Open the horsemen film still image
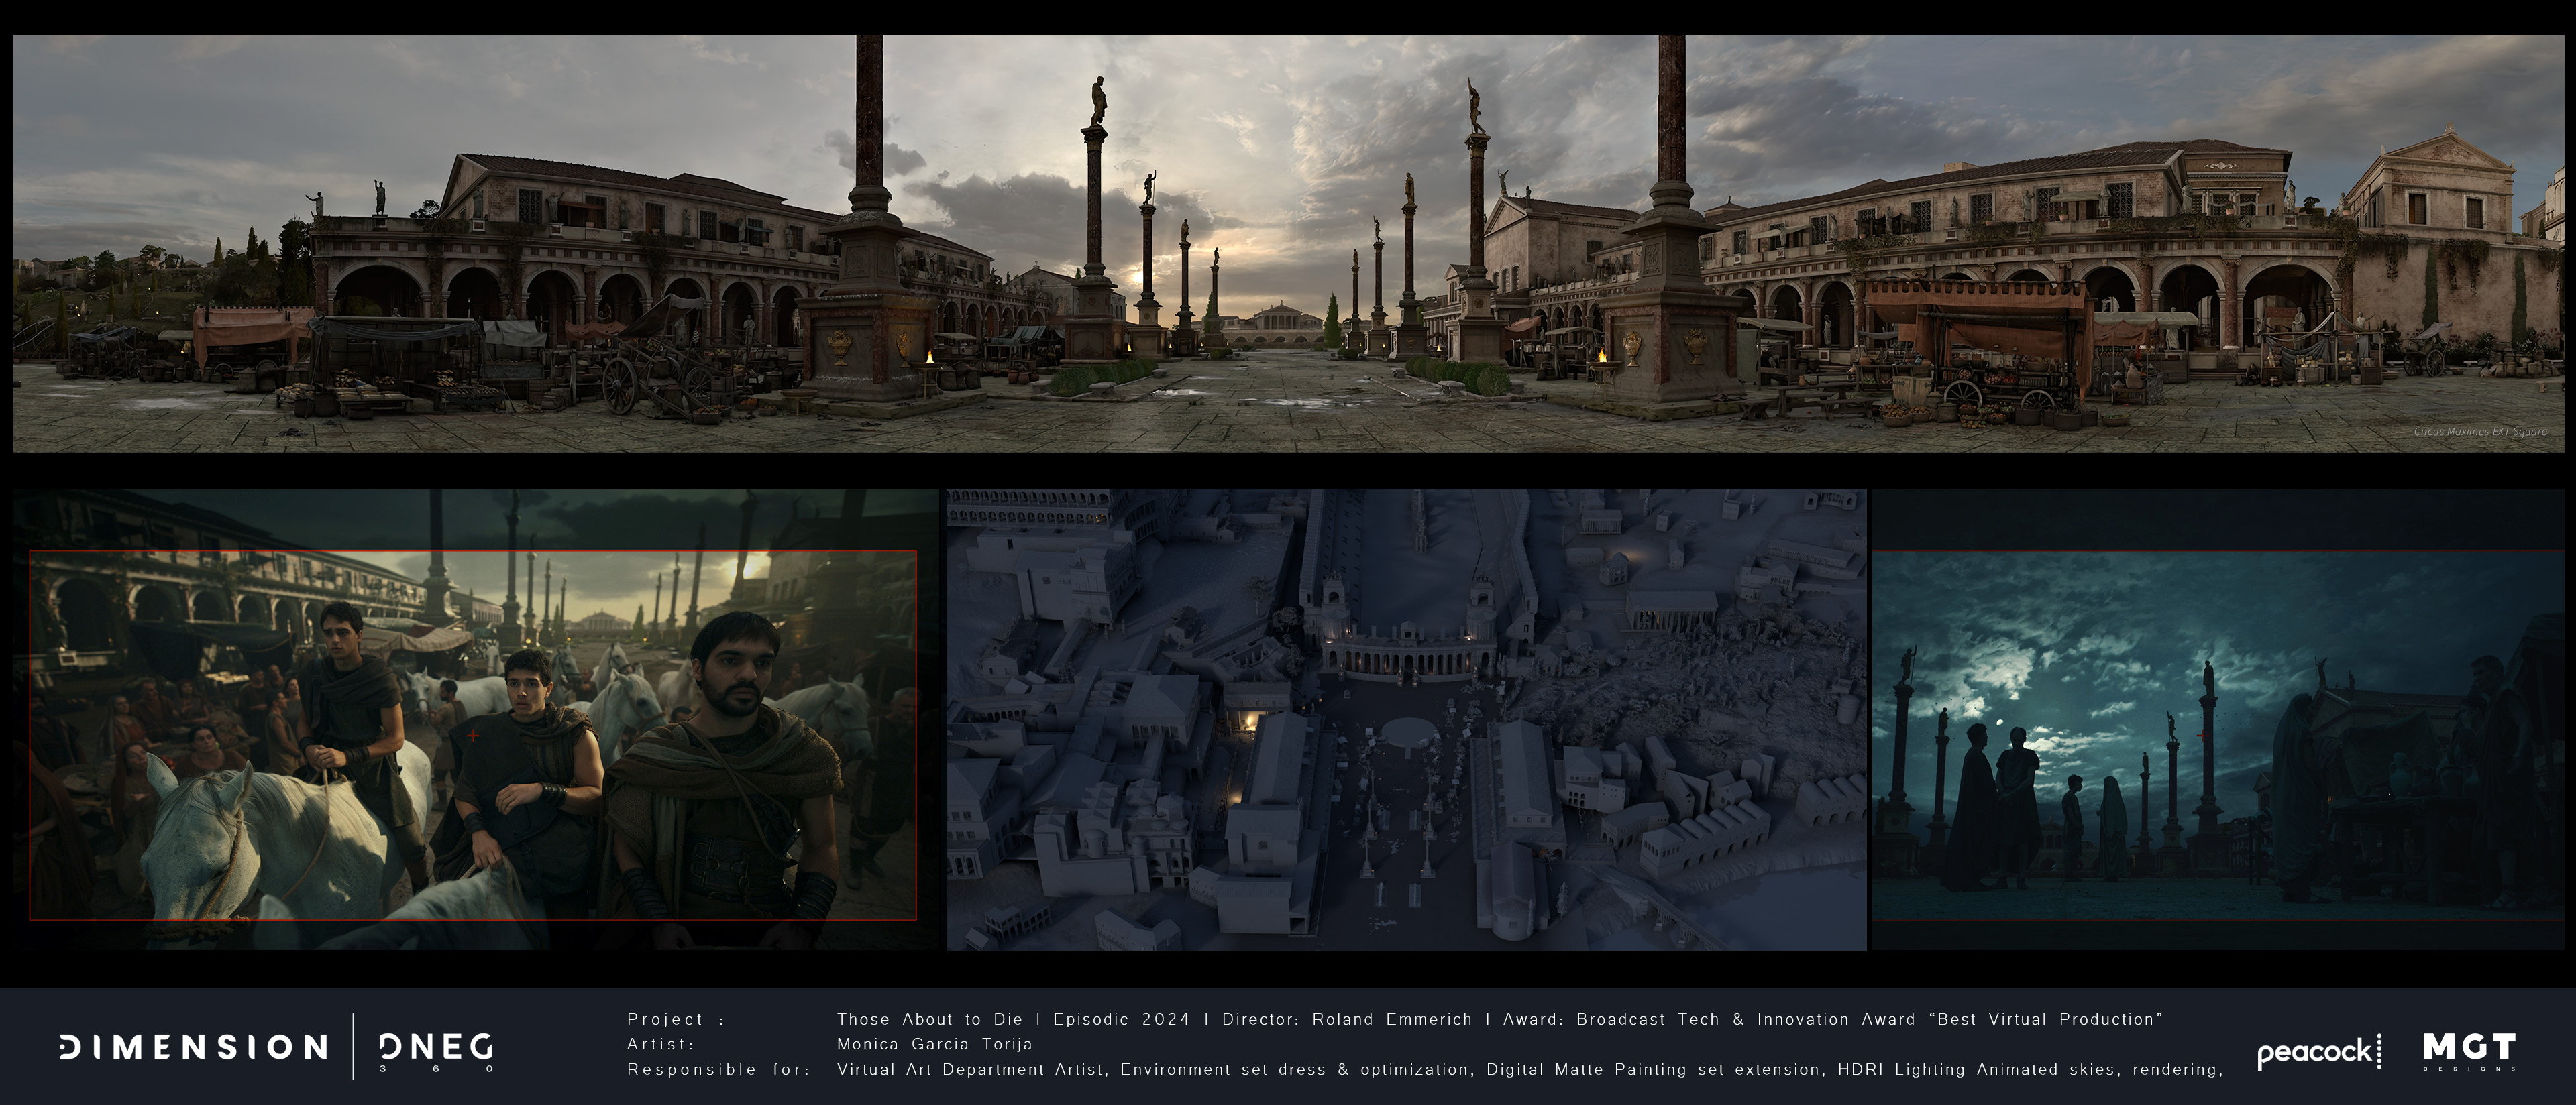2576x1105 pixels. (476, 719)
